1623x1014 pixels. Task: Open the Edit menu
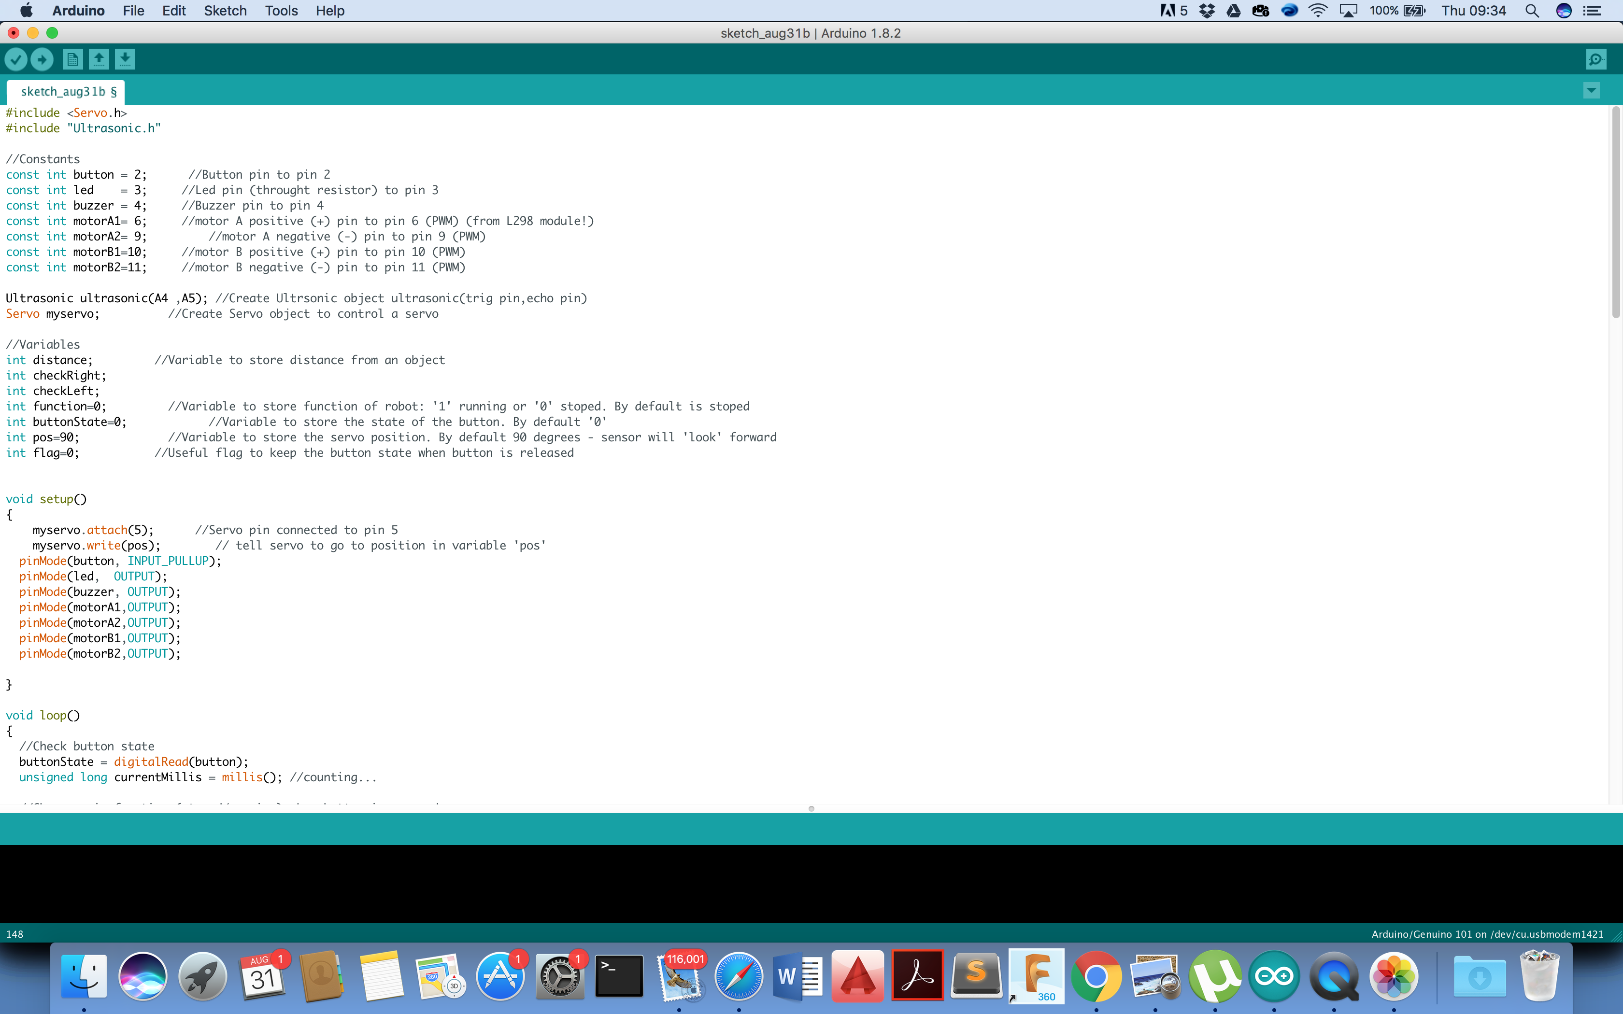point(174,11)
